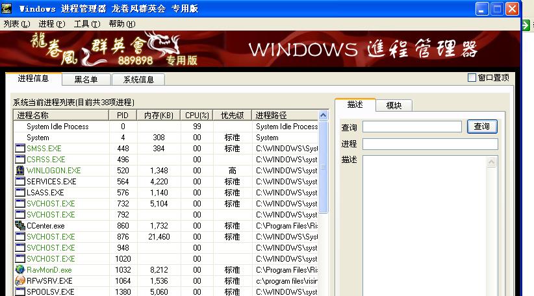Select the 描述 tab in right panel
This screenshot has height=296, width=534.
[355, 105]
